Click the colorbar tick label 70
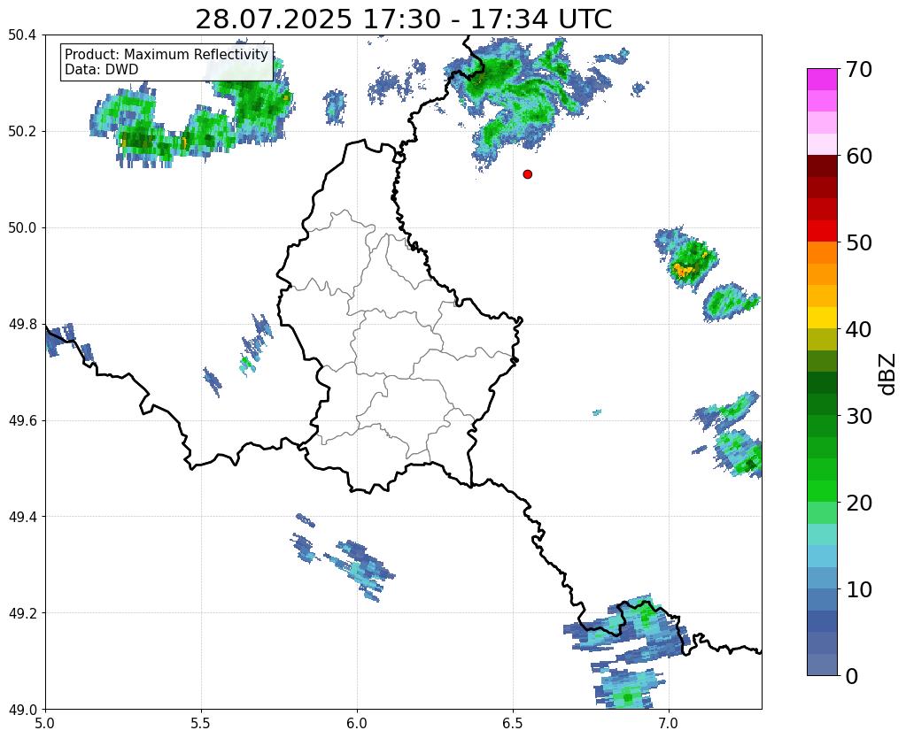 (859, 69)
